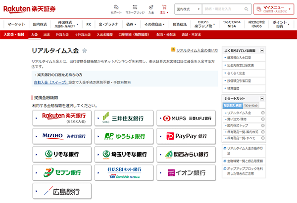Screen dimensions: 297x203
Task: Select the 入金 tab
Action: [x=35, y=35]
